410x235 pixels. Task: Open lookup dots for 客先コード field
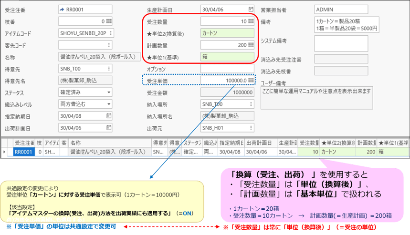pyautogui.click(x=109, y=45)
